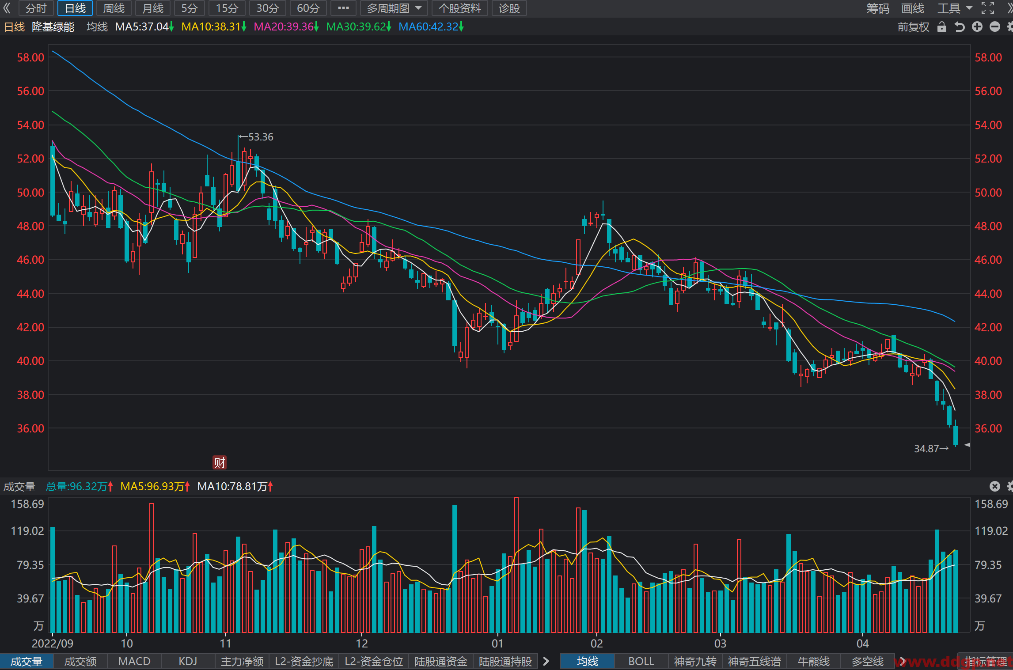Select the MACD indicator tab
This screenshot has height=670, width=1013.
[x=134, y=662]
